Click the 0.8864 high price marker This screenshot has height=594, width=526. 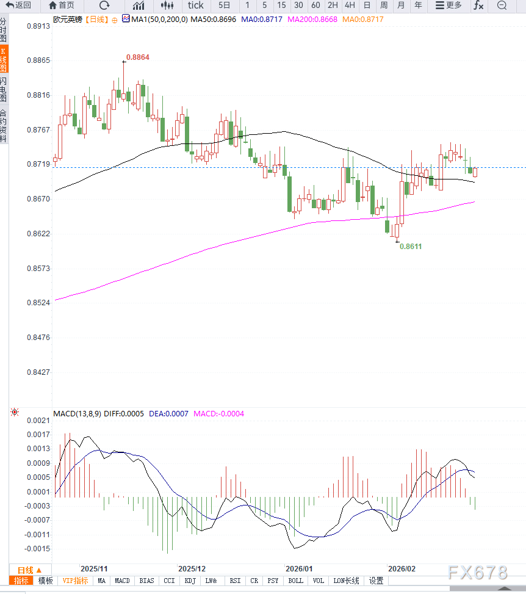point(137,57)
